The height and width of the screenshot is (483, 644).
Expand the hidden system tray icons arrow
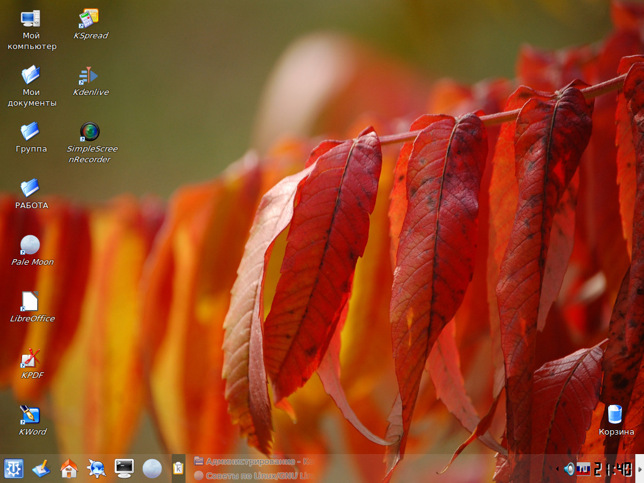(557, 469)
